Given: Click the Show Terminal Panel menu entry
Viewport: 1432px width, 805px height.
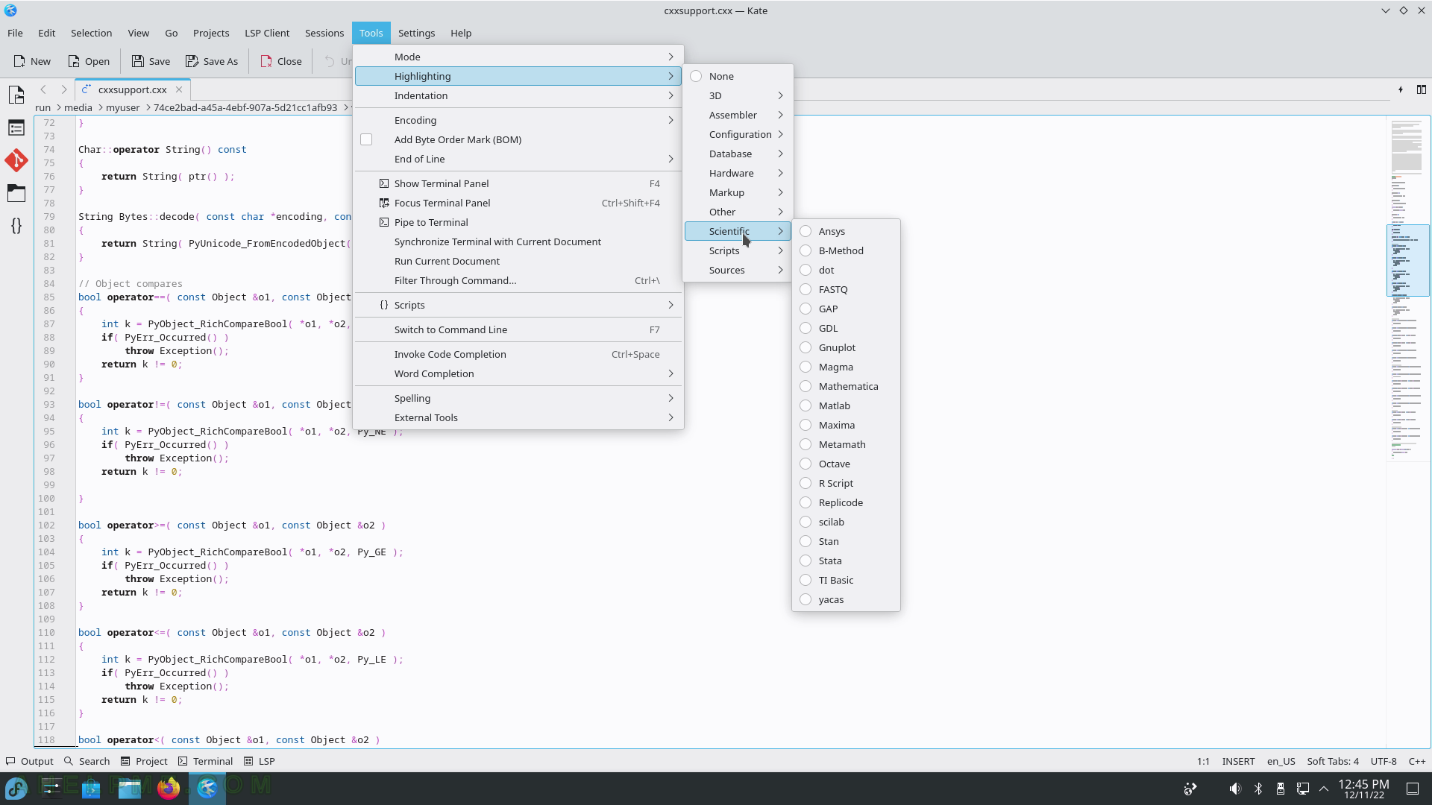Looking at the screenshot, I should [518, 183].
